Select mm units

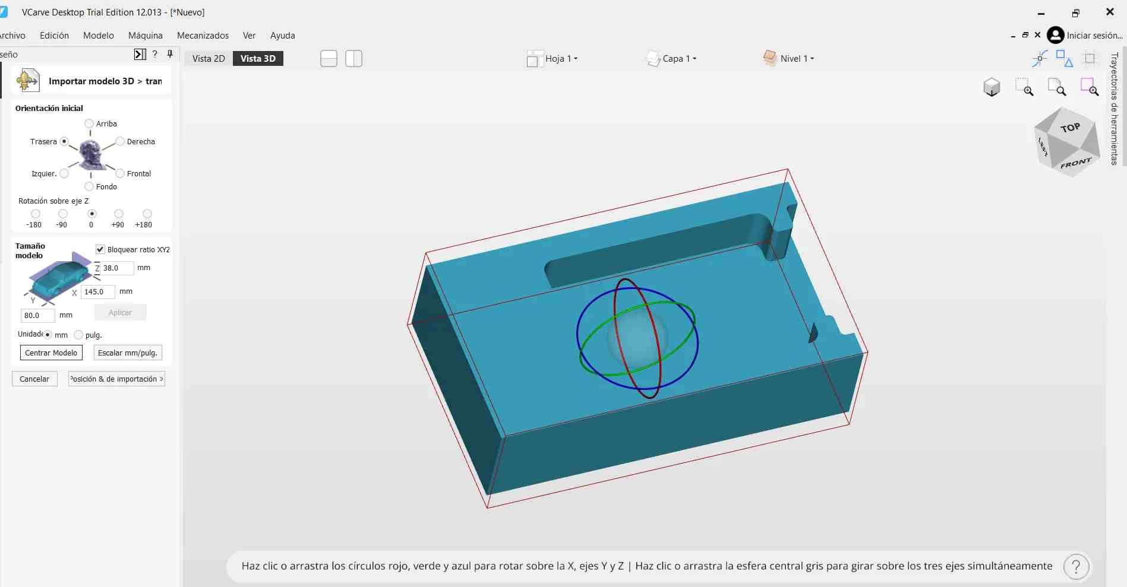click(48, 335)
